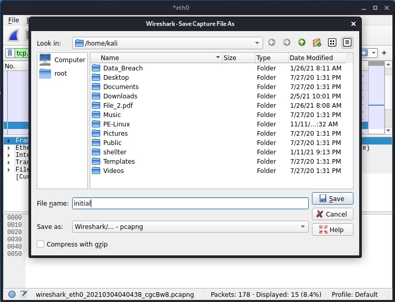Create a new folder icon
Screen dimensions: 395x302
(x=317, y=42)
